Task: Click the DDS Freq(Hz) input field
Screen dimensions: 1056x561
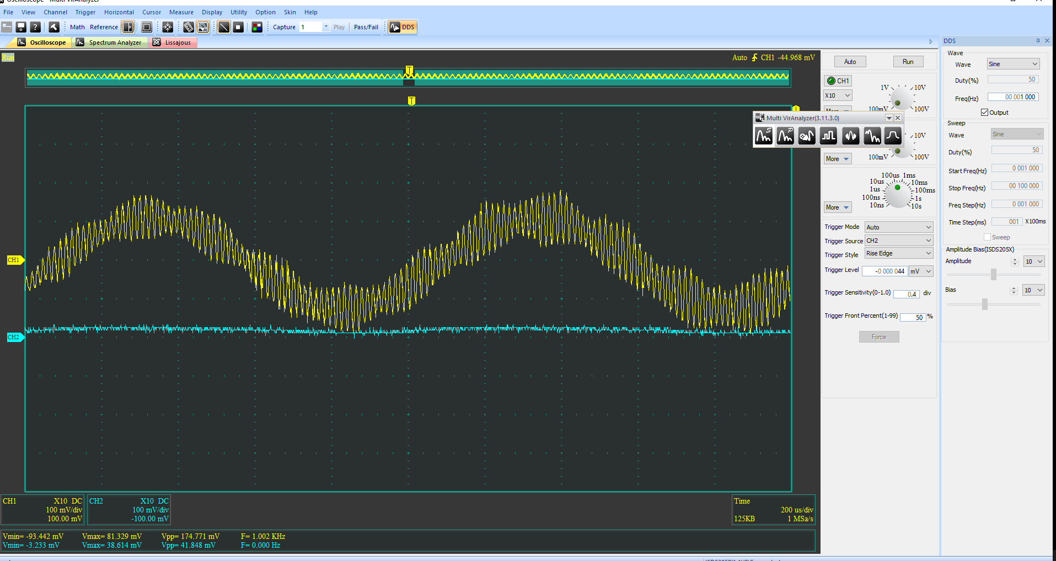Action: tap(1014, 97)
